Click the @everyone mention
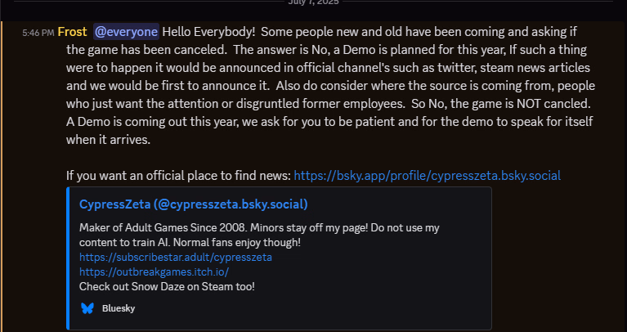This screenshot has height=332, width=627. pos(127,32)
